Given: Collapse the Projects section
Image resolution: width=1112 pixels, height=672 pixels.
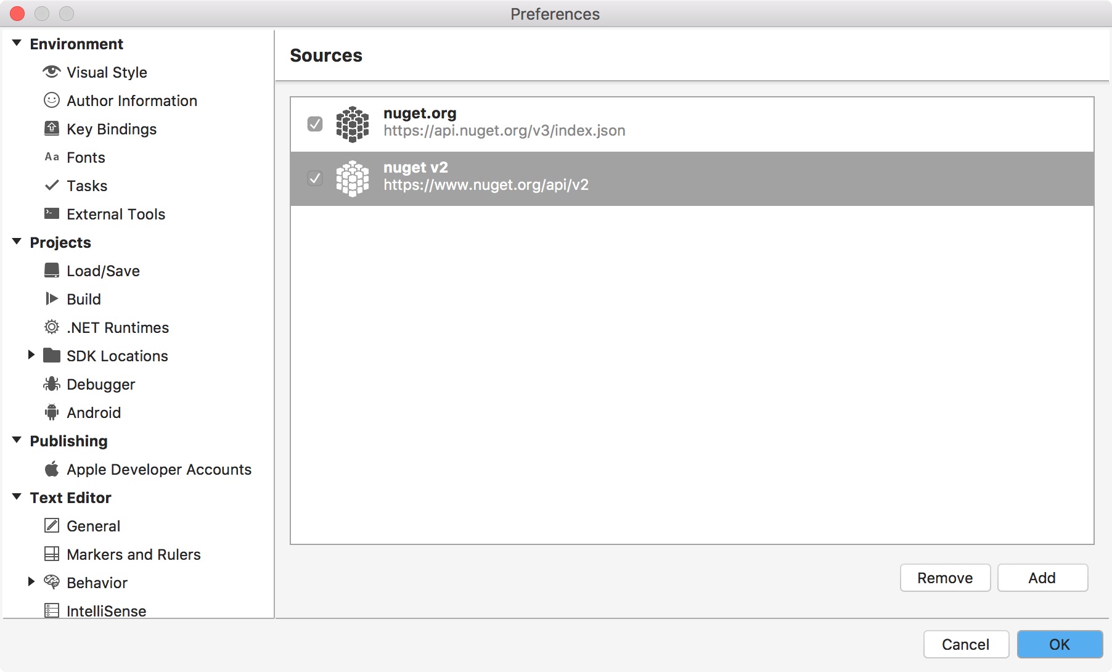Looking at the screenshot, I should pyautogui.click(x=17, y=242).
